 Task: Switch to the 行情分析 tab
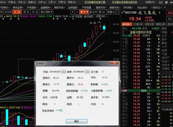click(138, 24)
